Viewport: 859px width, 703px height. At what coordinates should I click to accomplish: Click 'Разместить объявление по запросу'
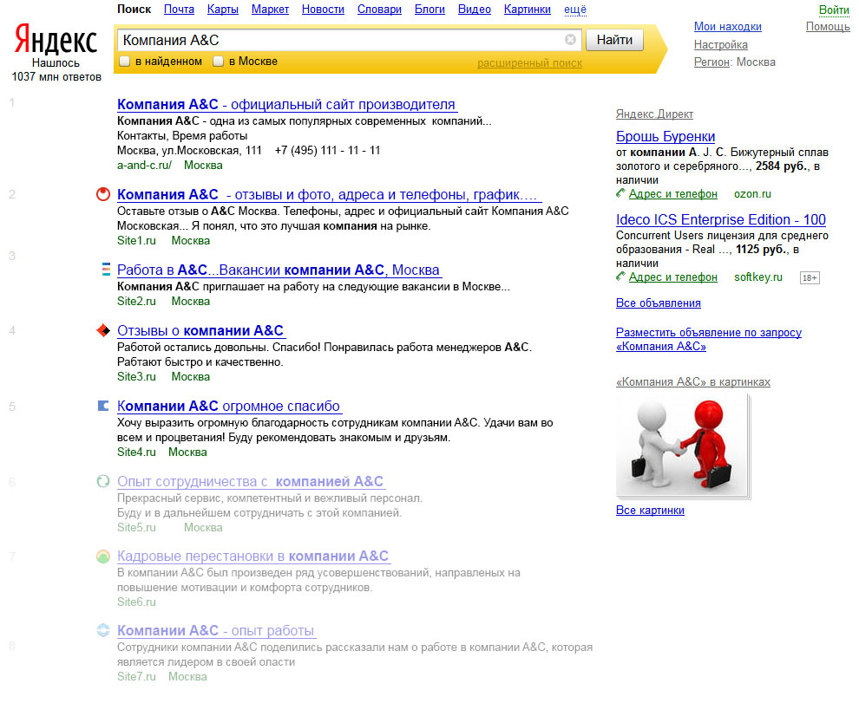(708, 340)
